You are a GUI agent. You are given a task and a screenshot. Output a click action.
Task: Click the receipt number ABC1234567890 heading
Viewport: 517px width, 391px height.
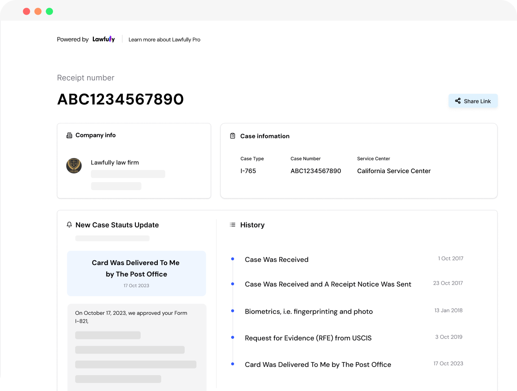[120, 99]
